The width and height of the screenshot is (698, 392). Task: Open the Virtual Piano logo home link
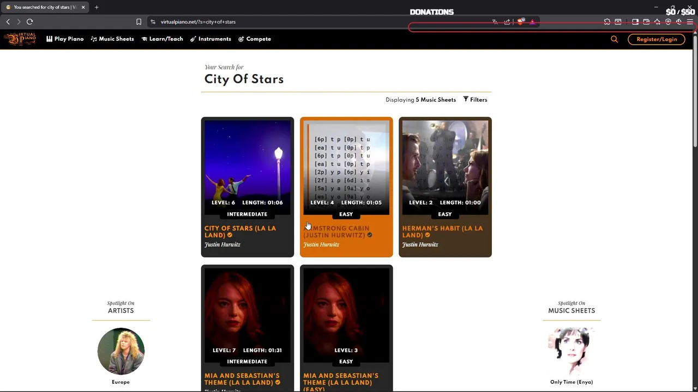point(20,39)
